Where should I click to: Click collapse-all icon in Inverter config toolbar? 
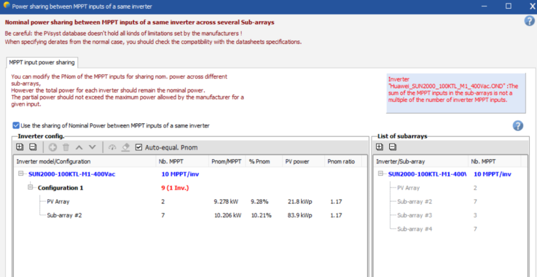[33, 147]
